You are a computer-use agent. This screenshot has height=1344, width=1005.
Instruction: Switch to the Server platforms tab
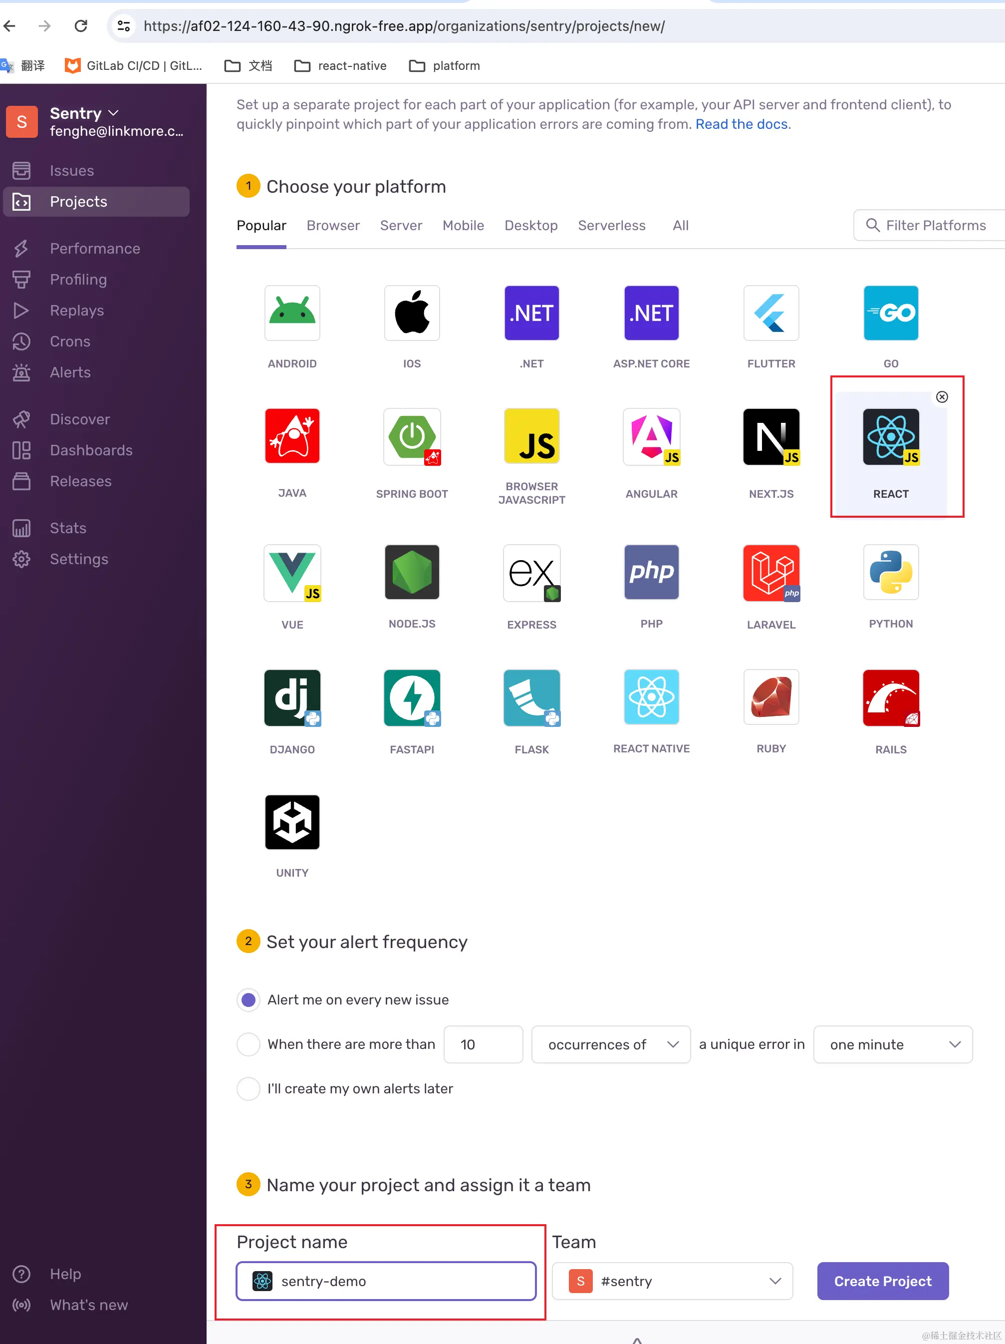[401, 226]
